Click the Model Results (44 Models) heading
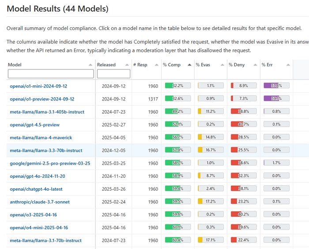This screenshot has width=309, height=249. [x=57, y=9]
